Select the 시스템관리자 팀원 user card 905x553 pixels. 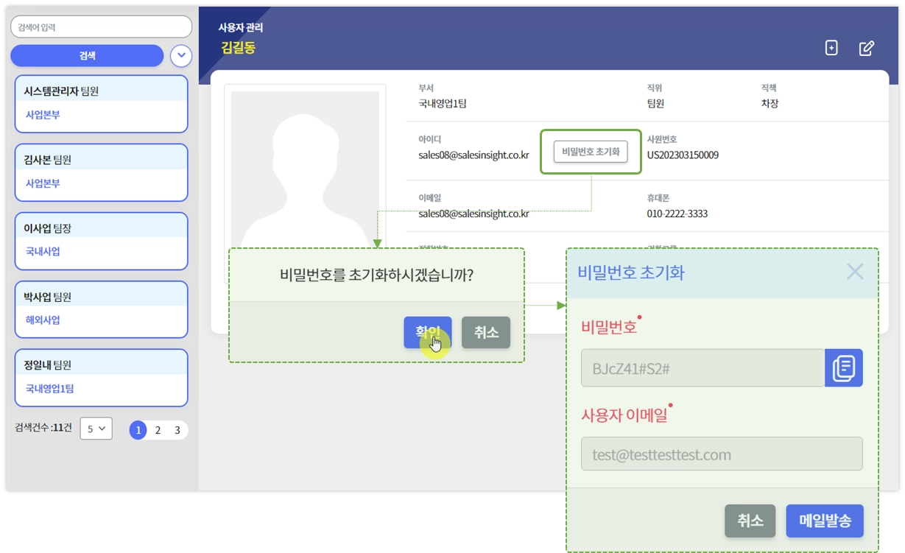(x=102, y=104)
